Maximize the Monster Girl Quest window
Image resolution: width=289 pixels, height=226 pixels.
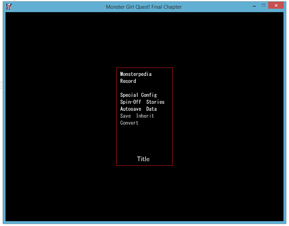coord(264,6)
